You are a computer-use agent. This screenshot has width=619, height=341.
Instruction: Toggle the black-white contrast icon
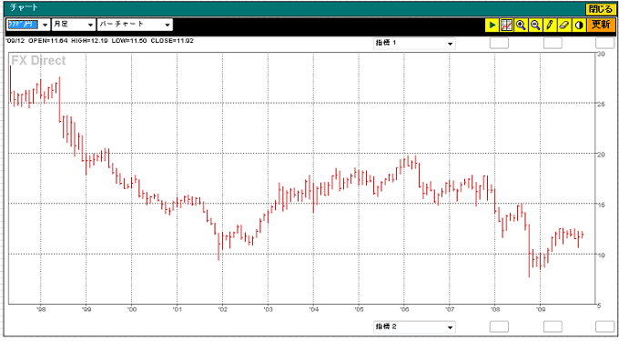coord(579,25)
